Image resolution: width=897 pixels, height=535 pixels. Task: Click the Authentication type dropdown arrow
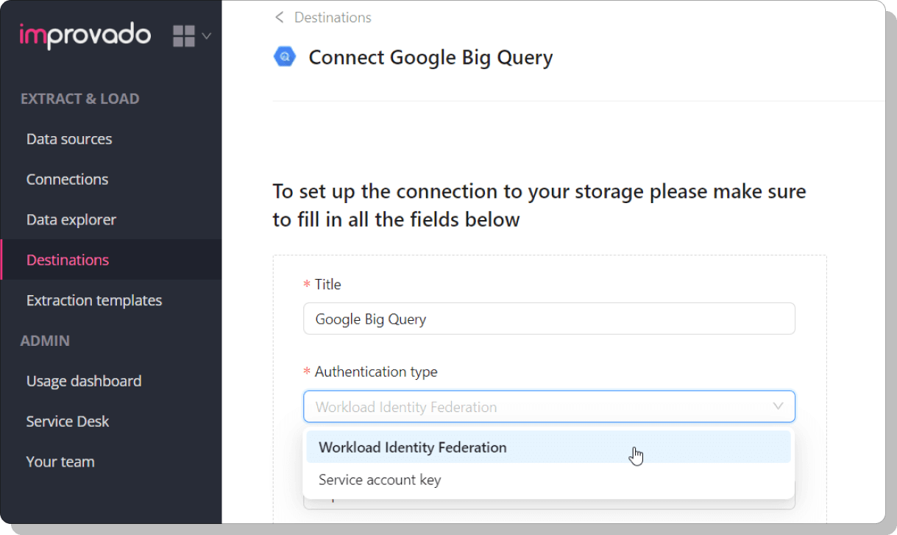click(778, 406)
